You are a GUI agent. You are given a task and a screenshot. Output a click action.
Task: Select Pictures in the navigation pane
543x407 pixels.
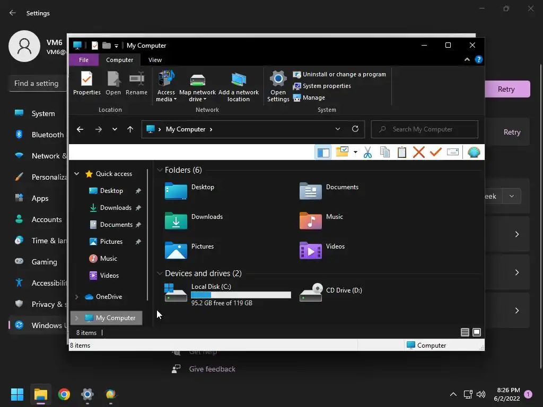111,242
